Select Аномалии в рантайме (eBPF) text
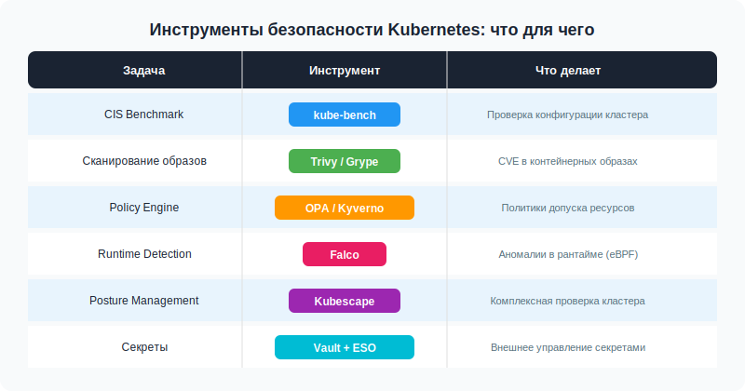 (568, 254)
